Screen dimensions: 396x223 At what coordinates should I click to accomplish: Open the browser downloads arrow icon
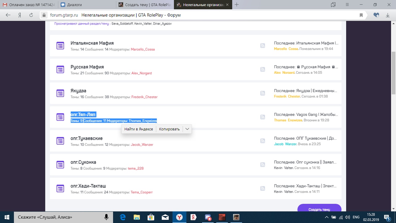[x=388, y=15]
